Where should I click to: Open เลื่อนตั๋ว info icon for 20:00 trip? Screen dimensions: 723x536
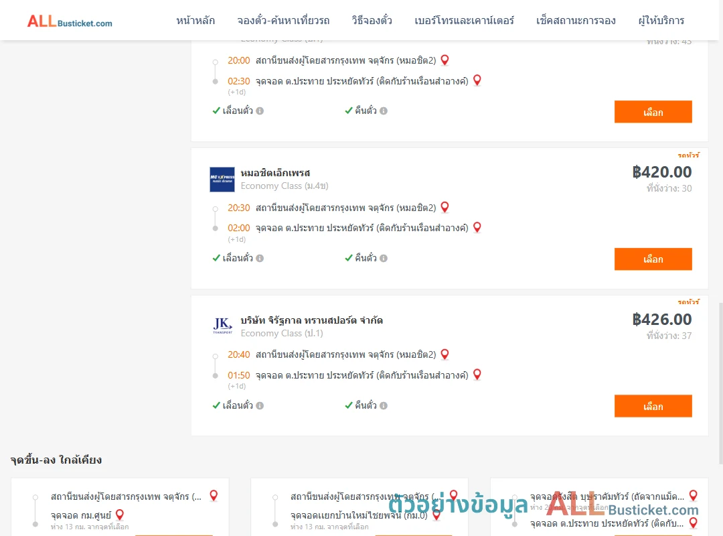(x=260, y=111)
